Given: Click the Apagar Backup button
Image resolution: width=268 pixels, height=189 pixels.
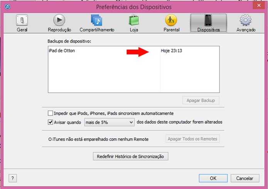Looking at the screenshot, I should pyautogui.click(x=201, y=100).
